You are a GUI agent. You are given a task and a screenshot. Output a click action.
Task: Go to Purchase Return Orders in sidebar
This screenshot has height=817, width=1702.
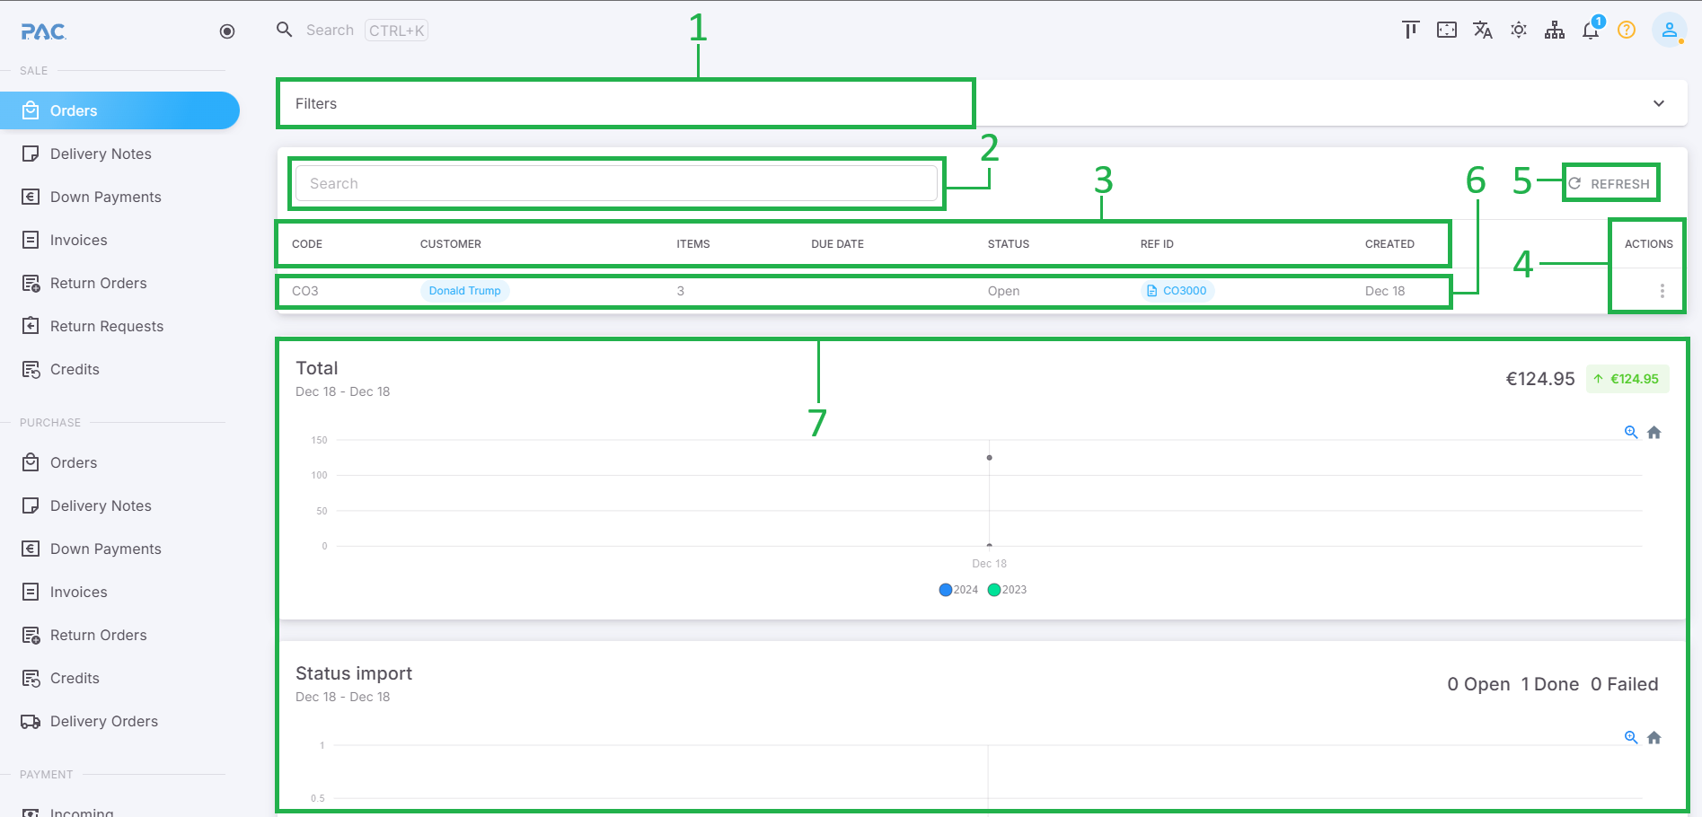98,636
